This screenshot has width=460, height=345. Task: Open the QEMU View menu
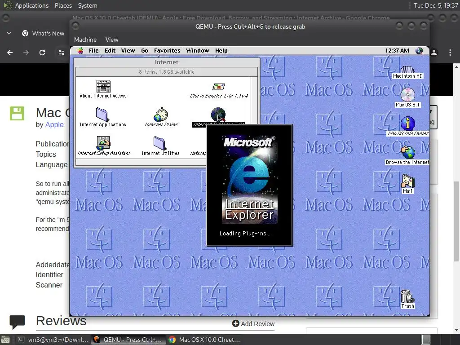112,40
